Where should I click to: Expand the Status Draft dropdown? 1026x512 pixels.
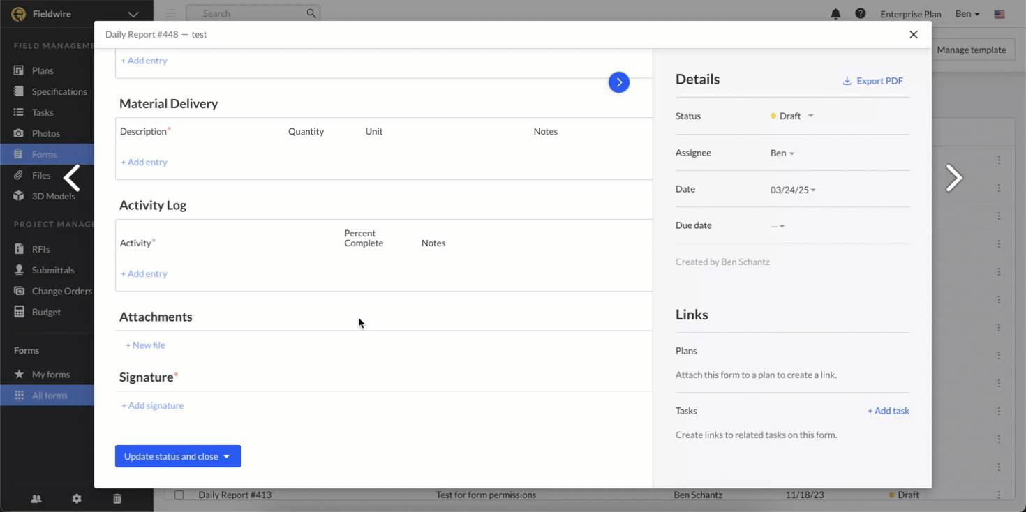tap(792, 116)
